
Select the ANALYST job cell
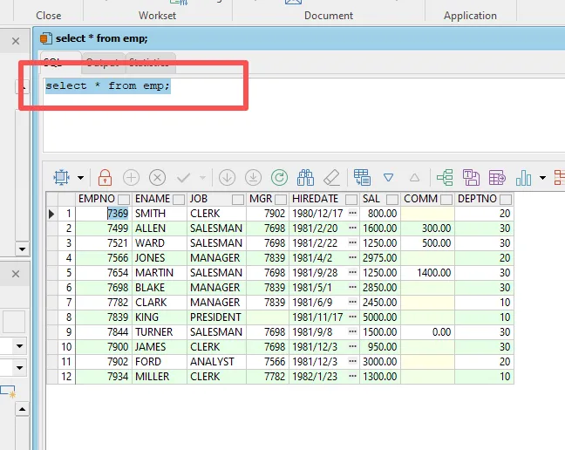coord(216,361)
